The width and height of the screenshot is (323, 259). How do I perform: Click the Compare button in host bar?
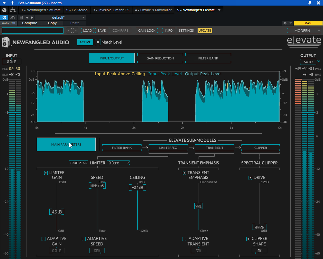[x=30, y=23]
